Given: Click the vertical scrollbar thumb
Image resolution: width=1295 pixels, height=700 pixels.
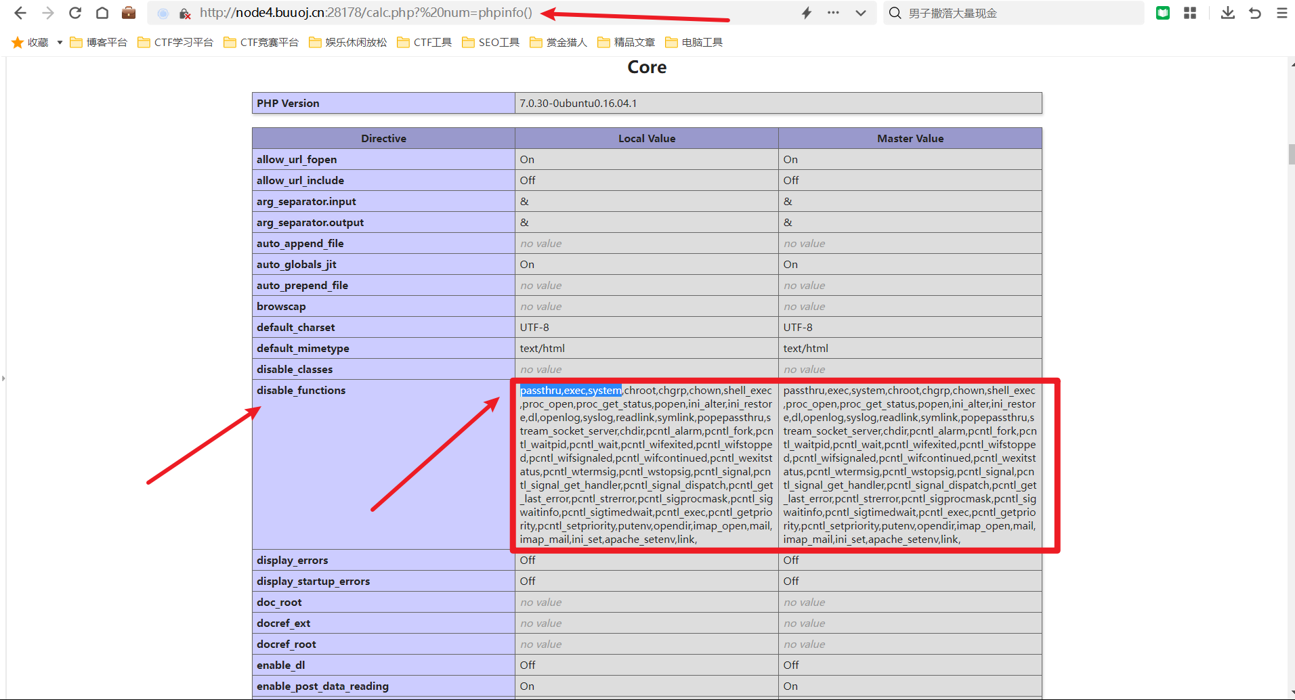Looking at the screenshot, I should point(1291,154).
